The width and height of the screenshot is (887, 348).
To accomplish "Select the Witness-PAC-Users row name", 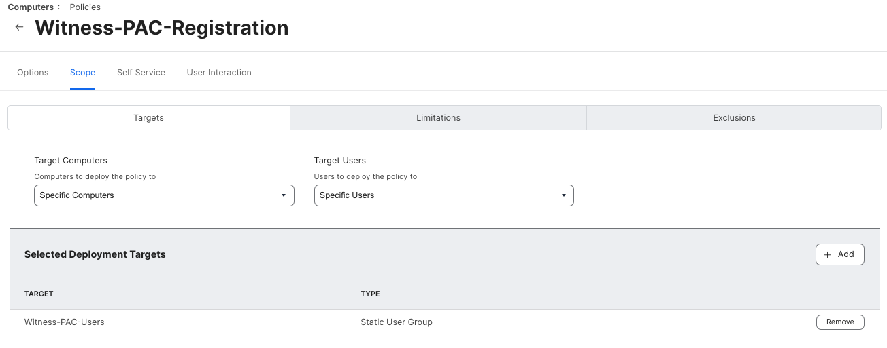I will (65, 322).
